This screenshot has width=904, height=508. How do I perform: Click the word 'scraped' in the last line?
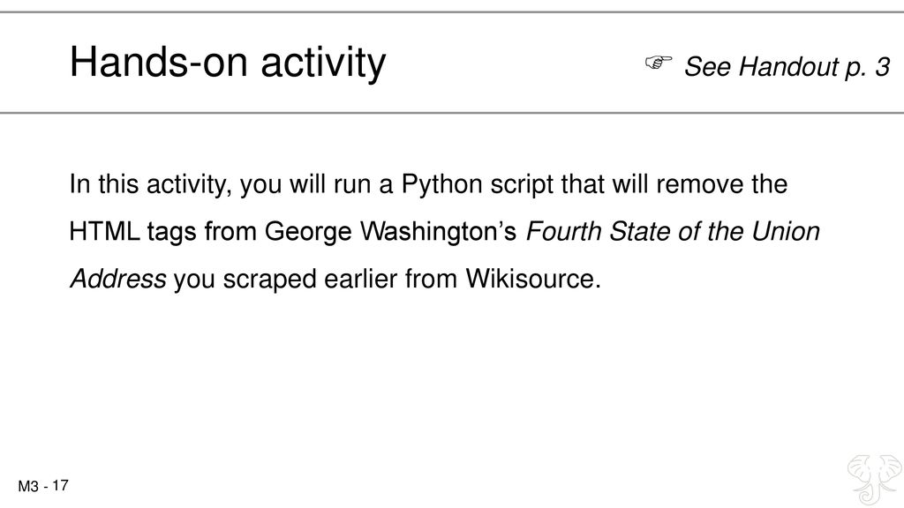(x=270, y=280)
